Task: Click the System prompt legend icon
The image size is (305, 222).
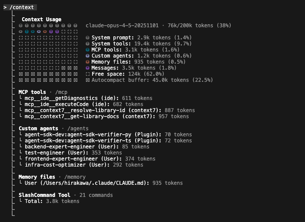Action: 88,38
